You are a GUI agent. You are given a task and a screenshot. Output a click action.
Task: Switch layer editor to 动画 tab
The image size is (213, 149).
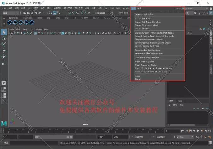tap(180, 101)
